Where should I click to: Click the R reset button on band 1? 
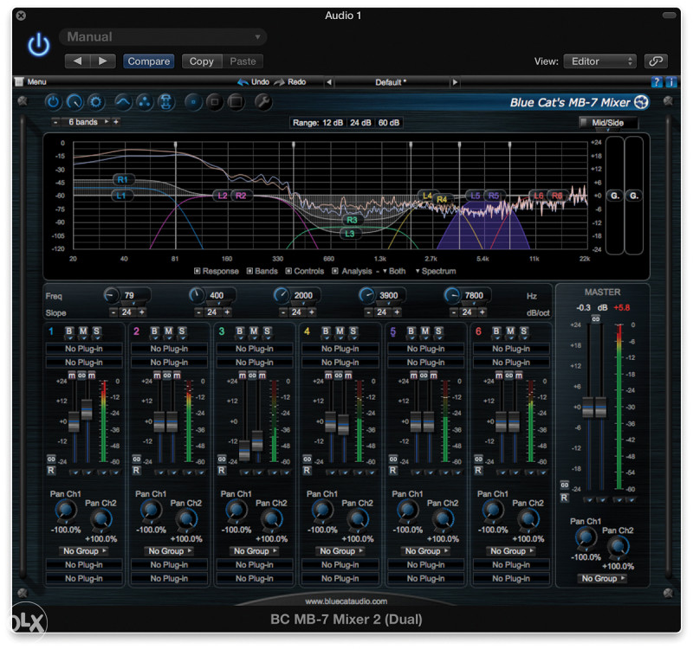click(51, 471)
